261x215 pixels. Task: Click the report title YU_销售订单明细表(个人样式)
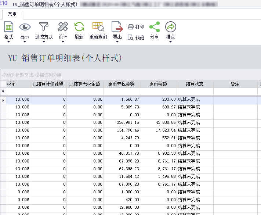point(65,58)
